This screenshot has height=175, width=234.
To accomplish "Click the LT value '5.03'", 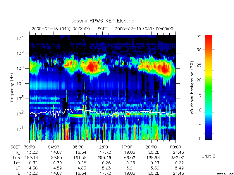I will (106, 168).
